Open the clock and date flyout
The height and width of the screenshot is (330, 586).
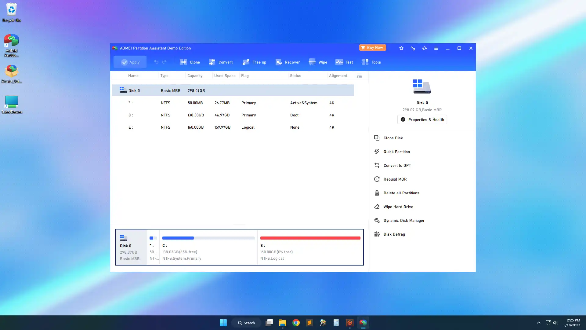(572, 323)
